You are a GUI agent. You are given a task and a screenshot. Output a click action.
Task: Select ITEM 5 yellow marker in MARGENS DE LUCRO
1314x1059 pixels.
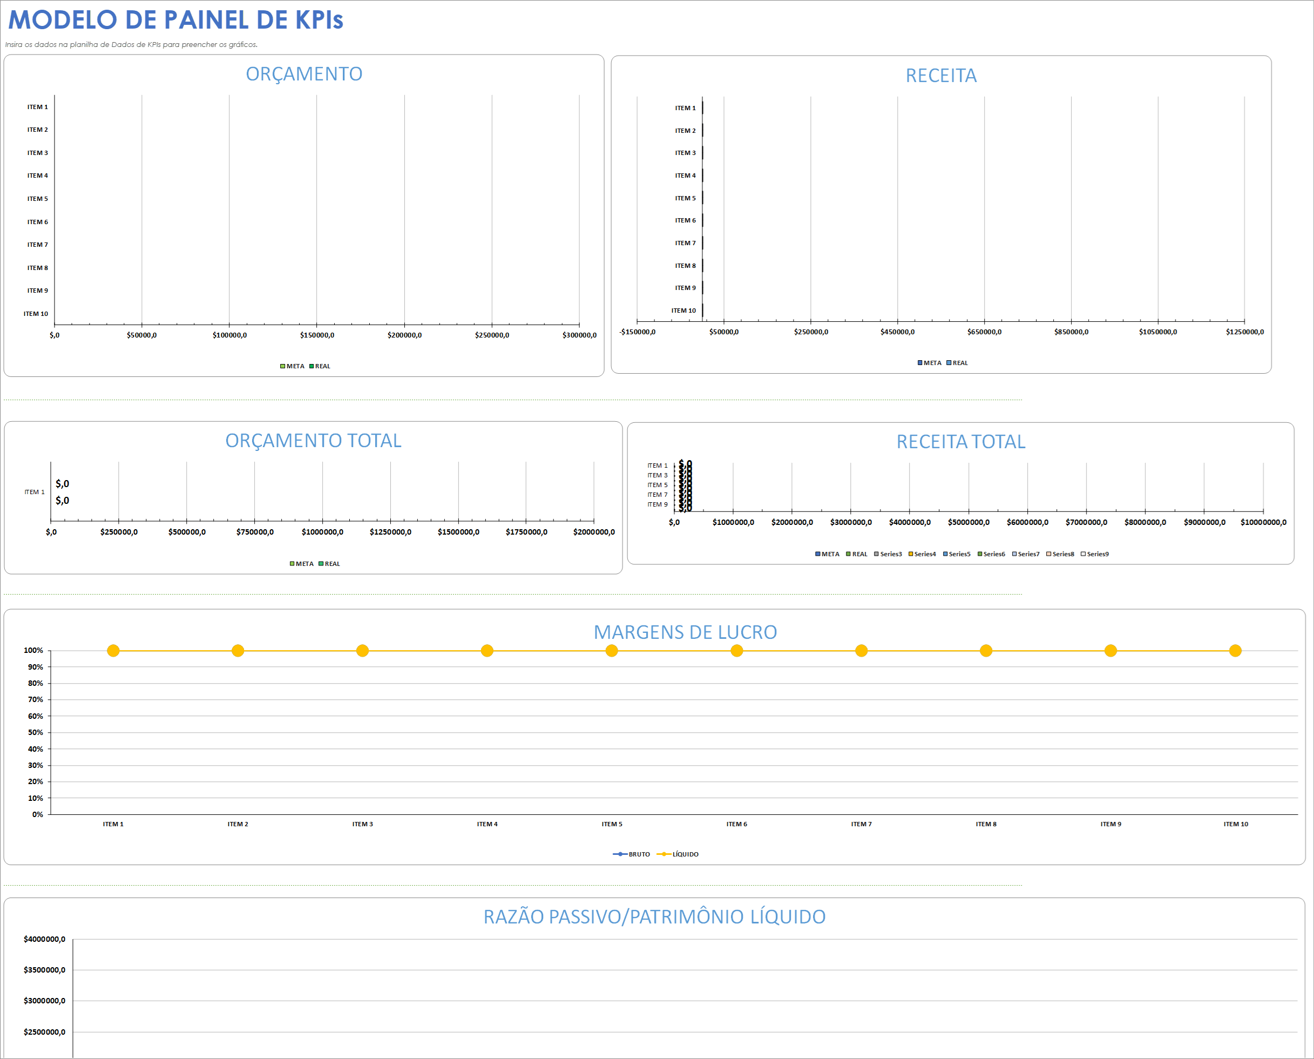coord(612,651)
